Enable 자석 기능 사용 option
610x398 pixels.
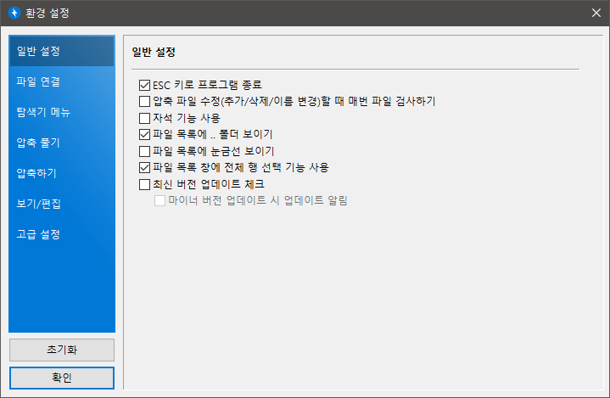[145, 118]
